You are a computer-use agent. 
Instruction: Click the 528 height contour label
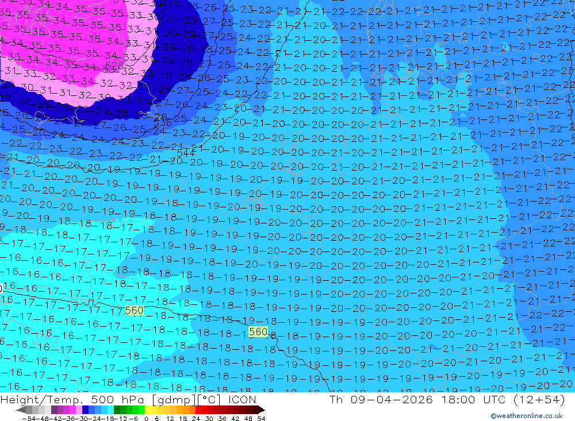point(114,66)
